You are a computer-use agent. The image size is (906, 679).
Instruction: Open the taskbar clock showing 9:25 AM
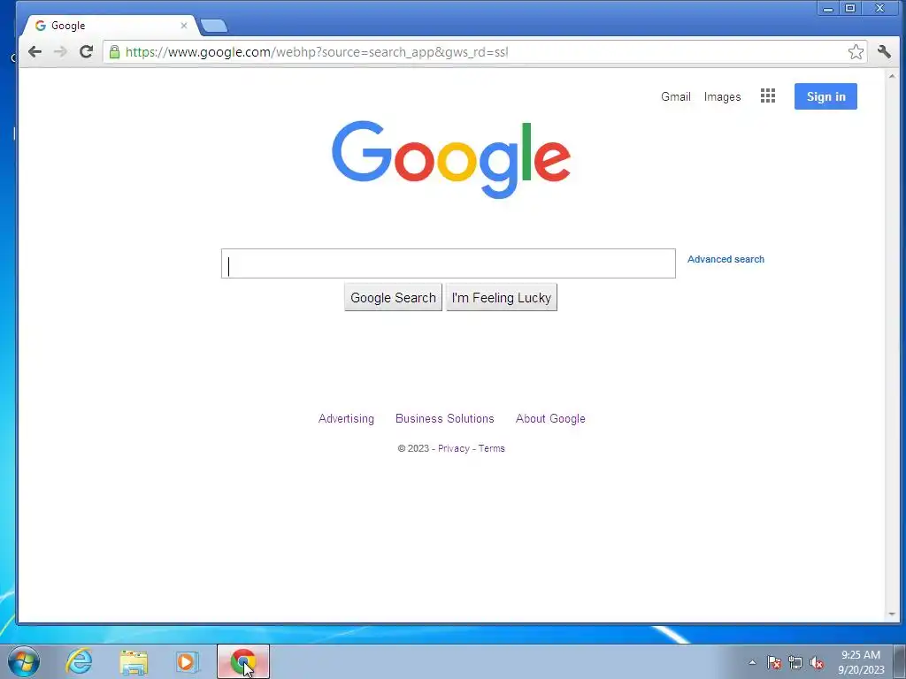[x=861, y=662]
